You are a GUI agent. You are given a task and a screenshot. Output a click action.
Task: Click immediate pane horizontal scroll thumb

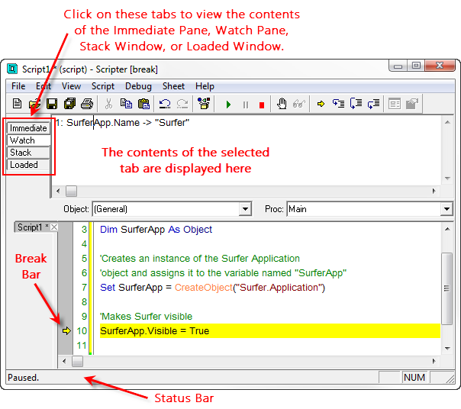tap(72, 191)
